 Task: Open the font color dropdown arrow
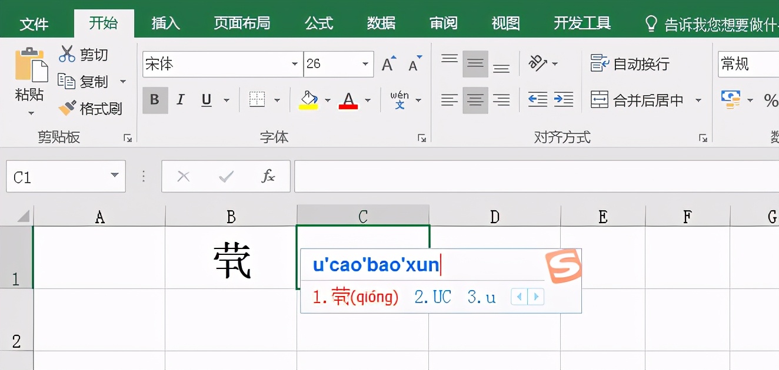click(x=368, y=100)
